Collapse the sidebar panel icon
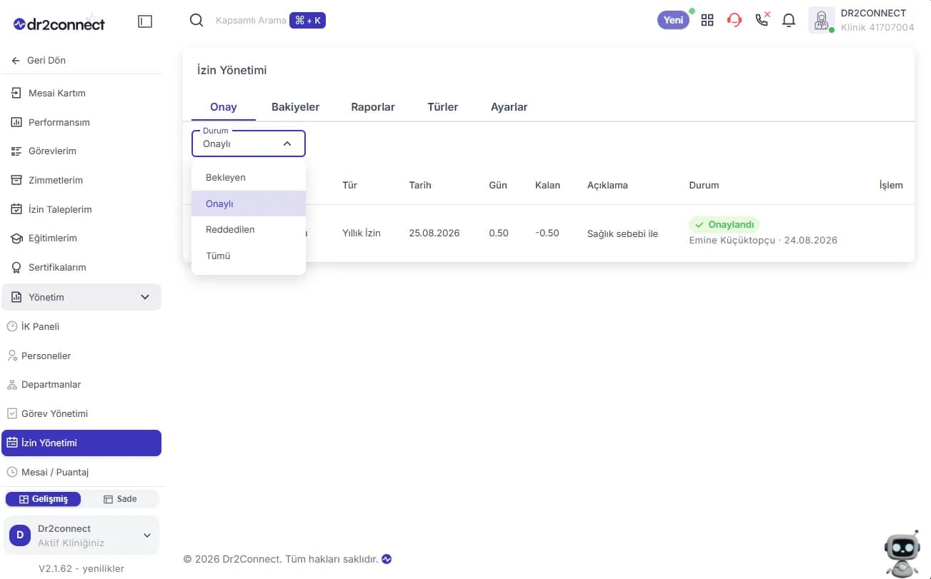931x579 pixels. point(145,21)
